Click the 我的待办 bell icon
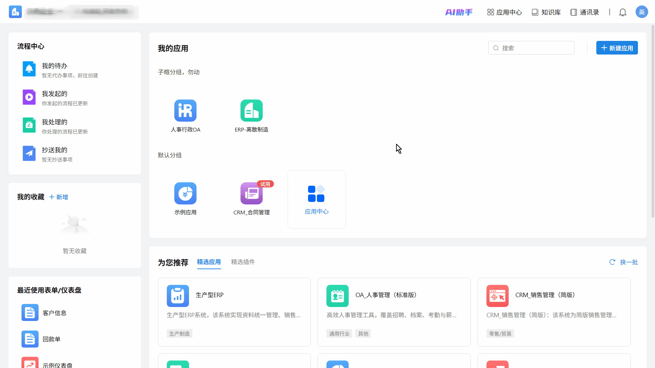 click(x=29, y=69)
